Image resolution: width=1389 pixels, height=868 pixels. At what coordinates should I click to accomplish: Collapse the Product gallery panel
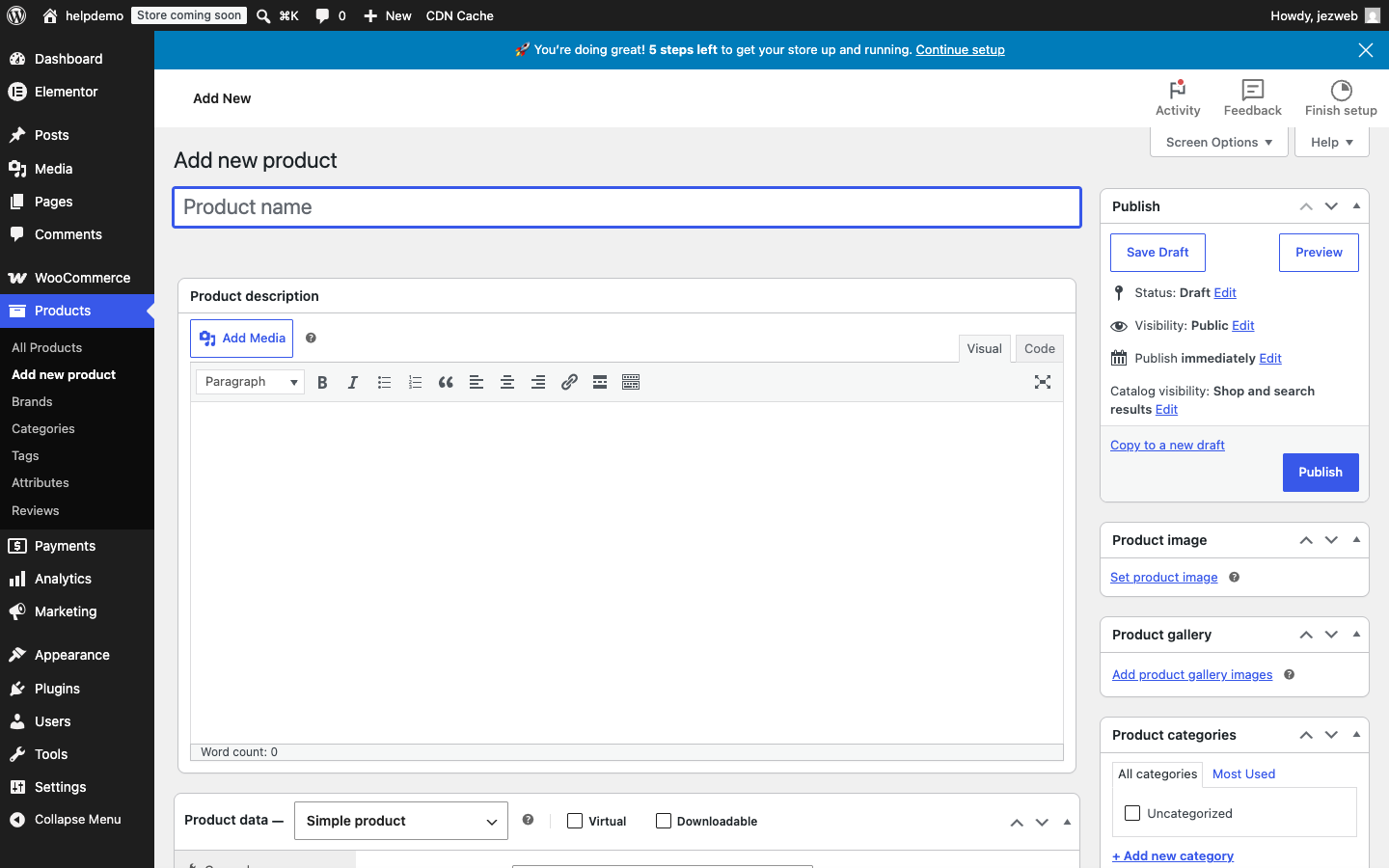1356,635
